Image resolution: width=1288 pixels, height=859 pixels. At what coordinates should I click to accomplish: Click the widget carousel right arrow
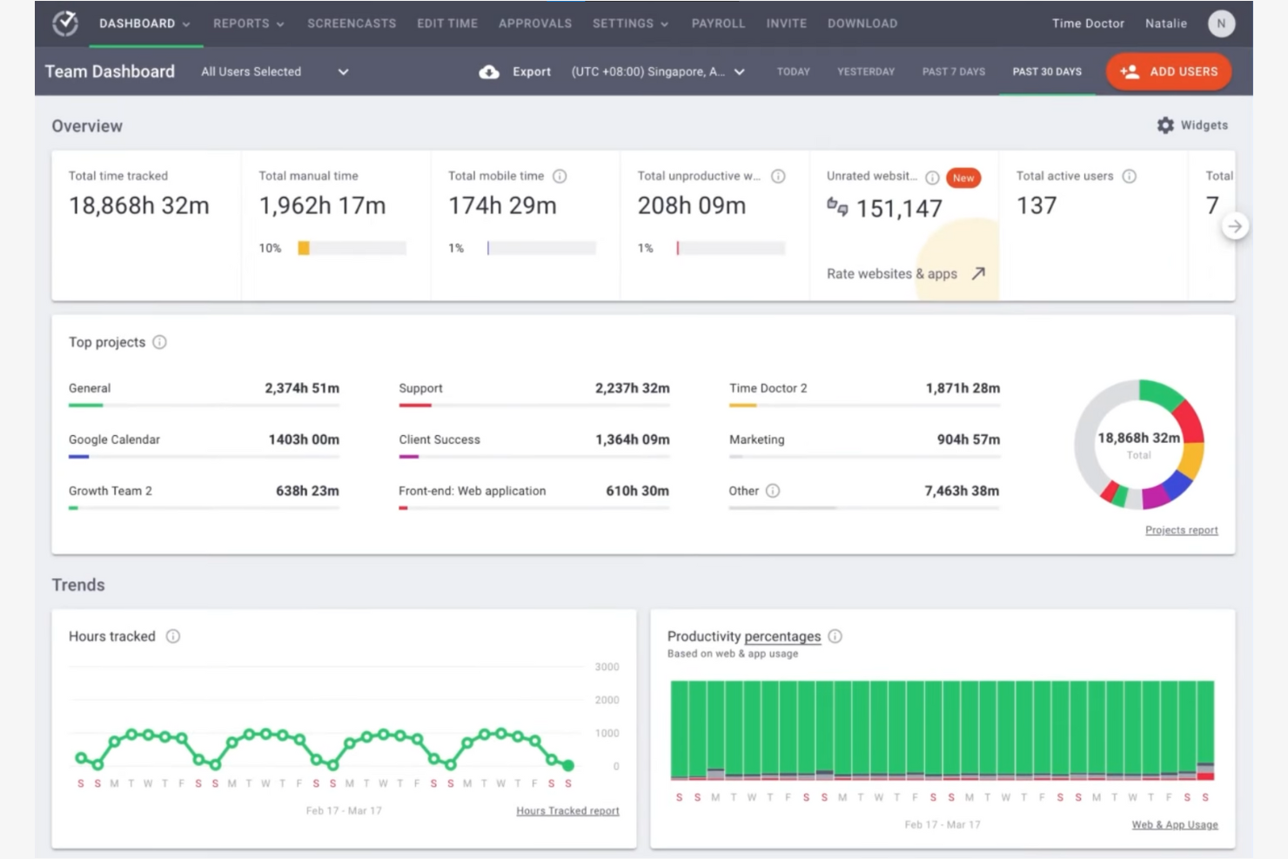1235,225
